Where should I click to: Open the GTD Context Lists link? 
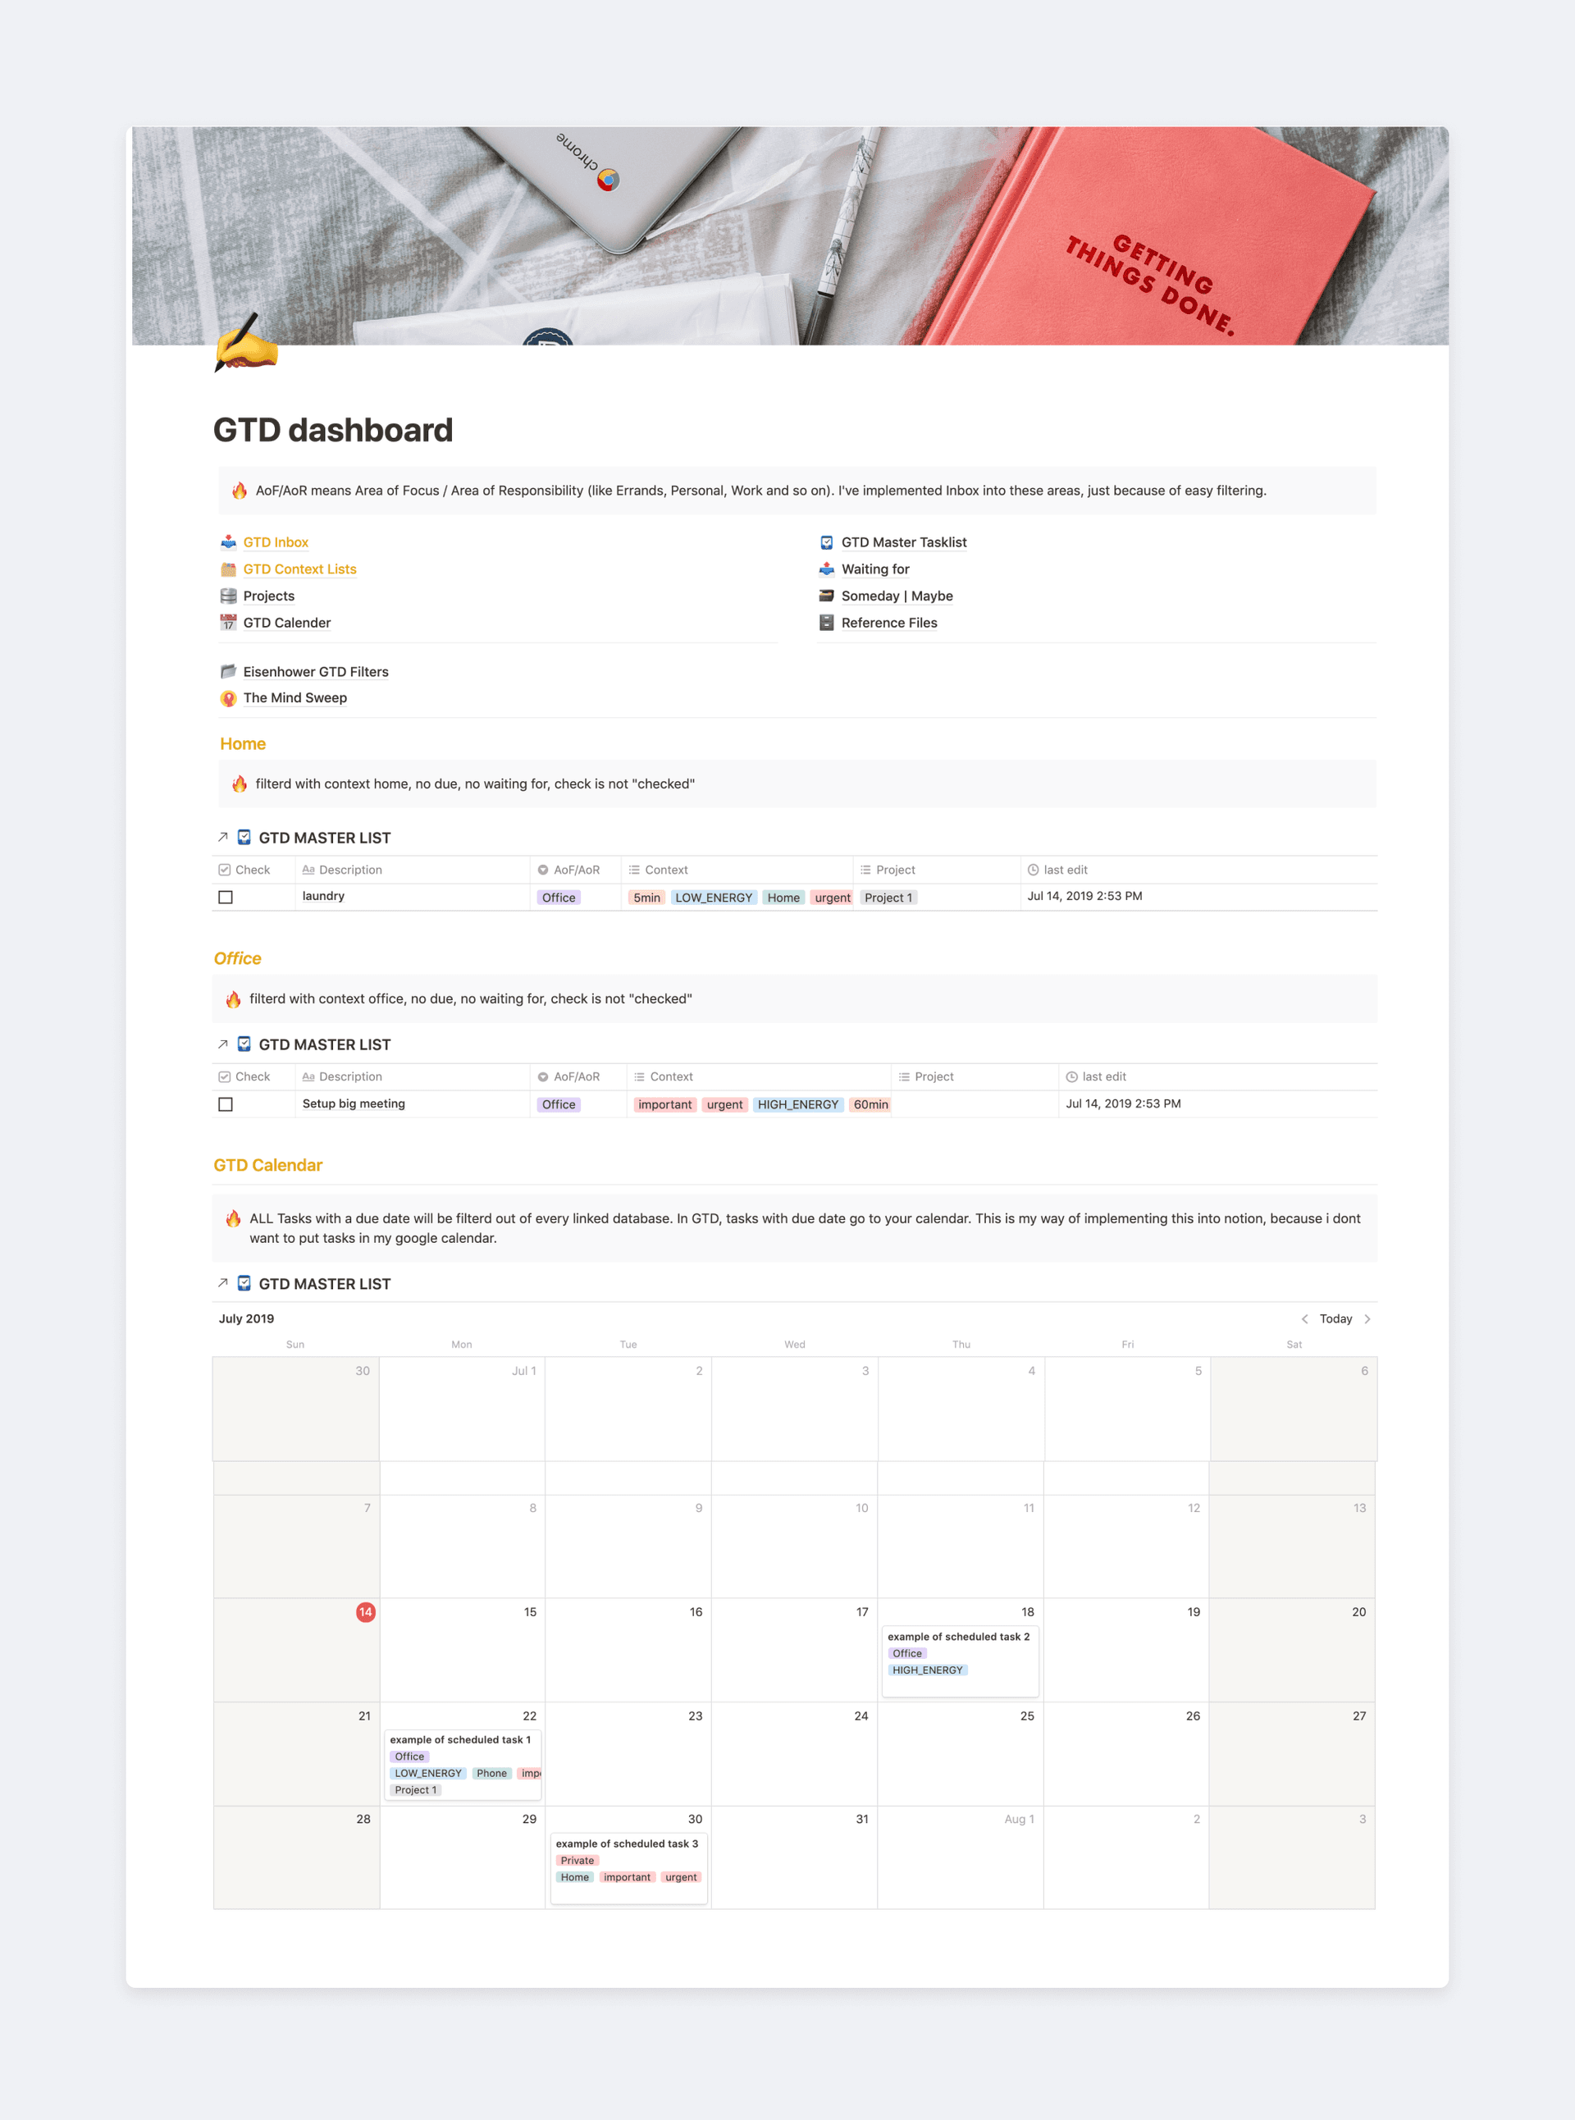click(x=299, y=569)
